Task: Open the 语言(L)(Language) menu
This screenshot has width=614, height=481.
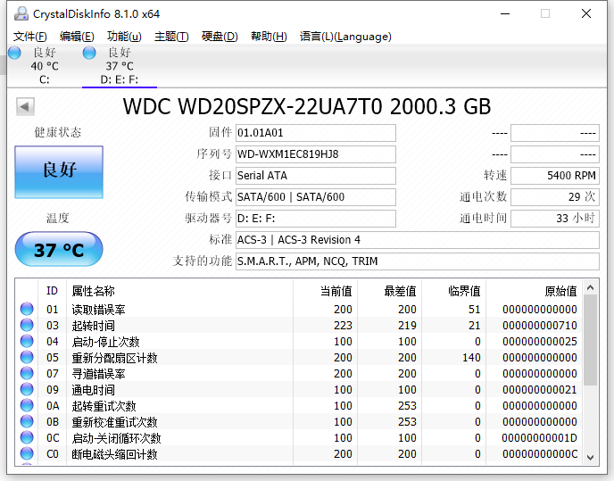Action: [345, 37]
